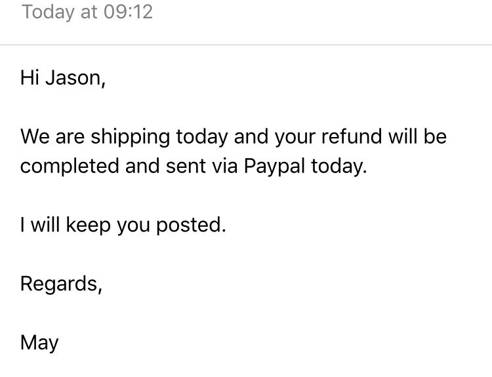
Task: Click the closing "Regards,"
Action: point(62,284)
